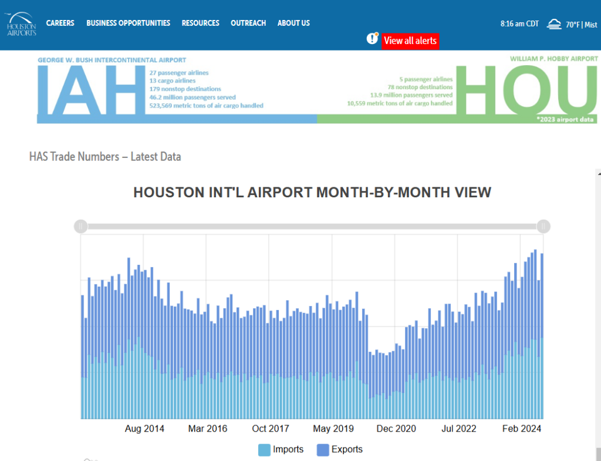Click the *2023 airport data note
601x461 pixels.
pyautogui.click(x=565, y=119)
